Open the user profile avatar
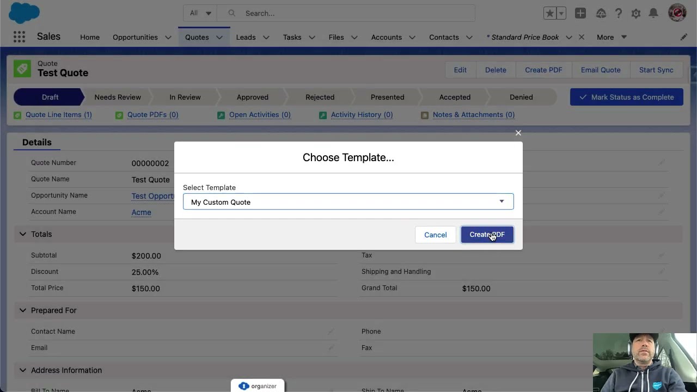This screenshot has width=697, height=392. tap(677, 13)
